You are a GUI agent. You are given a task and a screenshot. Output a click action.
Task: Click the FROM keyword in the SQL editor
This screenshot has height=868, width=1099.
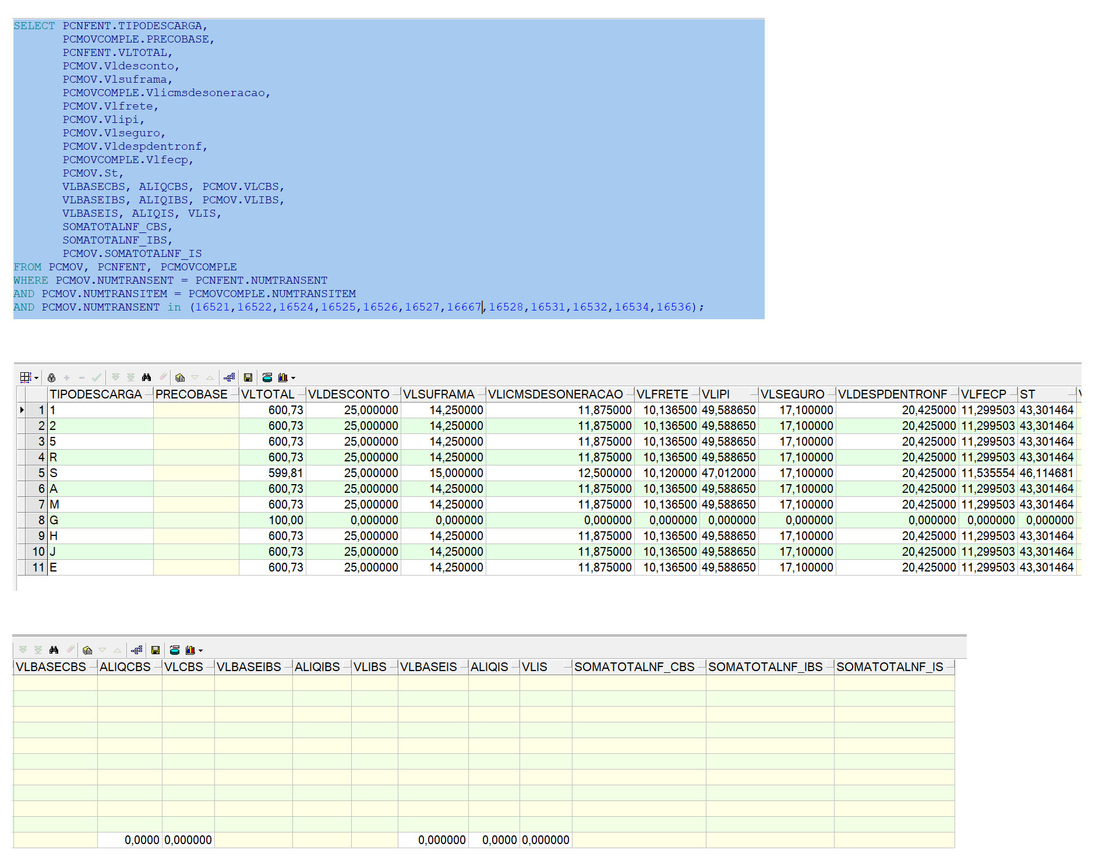(x=27, y=267)
